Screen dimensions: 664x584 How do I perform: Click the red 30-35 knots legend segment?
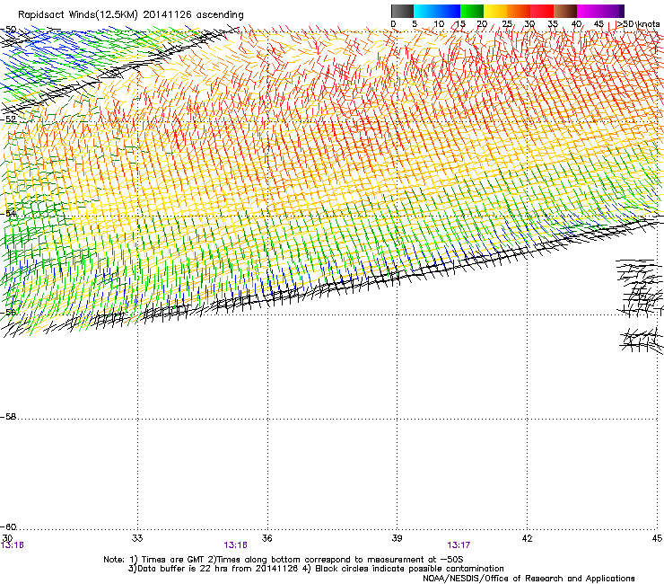tap(542, 11)
